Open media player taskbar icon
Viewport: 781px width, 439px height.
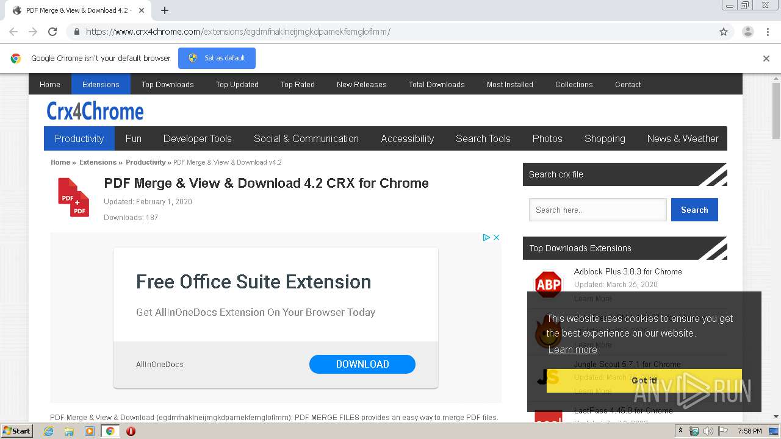pos(90,431)
